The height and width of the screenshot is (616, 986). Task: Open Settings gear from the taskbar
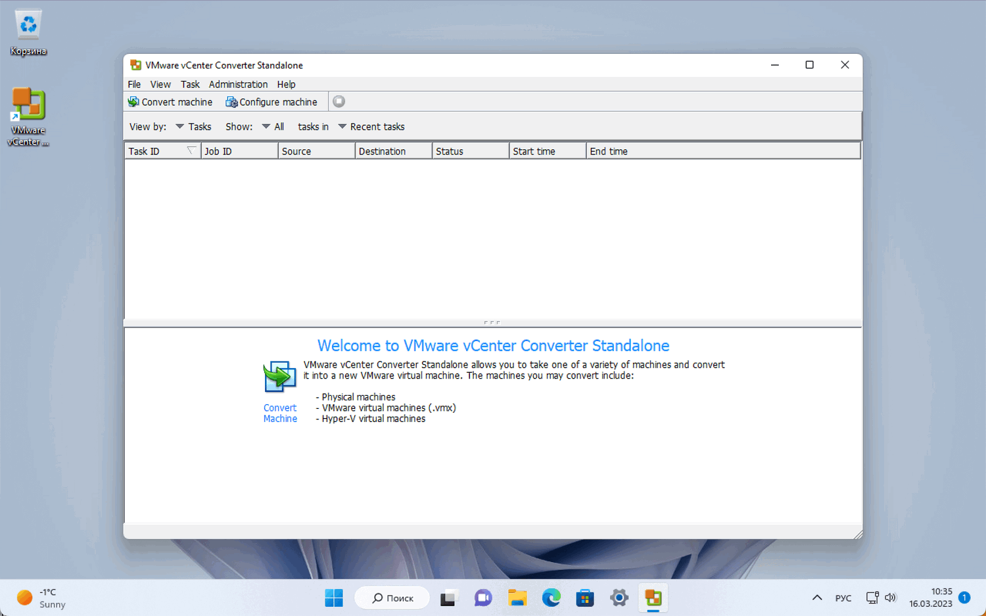point(619,598)
